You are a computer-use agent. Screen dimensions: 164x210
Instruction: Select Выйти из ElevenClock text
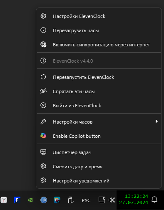click(77, 106)
